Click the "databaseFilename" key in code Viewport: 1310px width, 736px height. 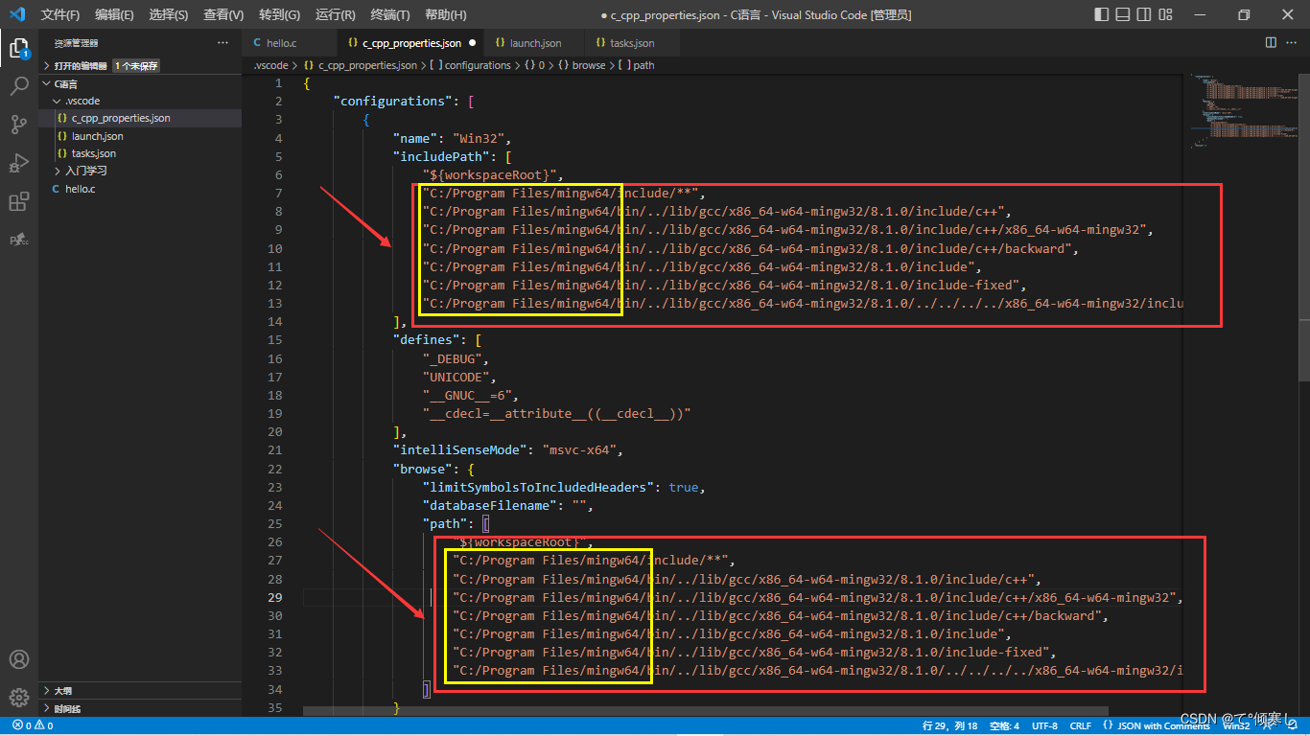tap(489, 505)
